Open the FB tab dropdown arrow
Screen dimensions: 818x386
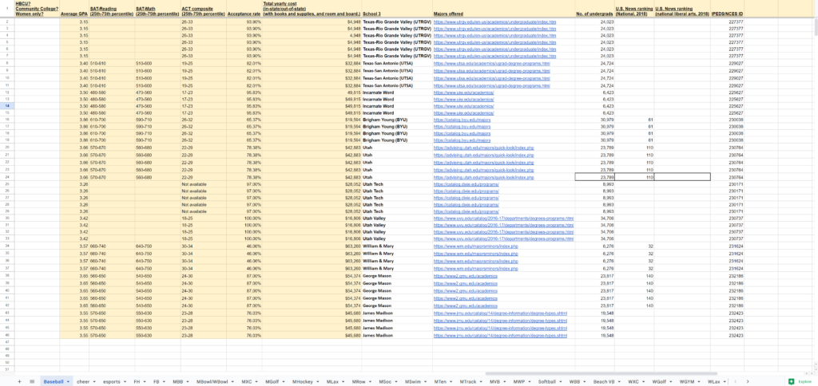click(x=165, y=382)
